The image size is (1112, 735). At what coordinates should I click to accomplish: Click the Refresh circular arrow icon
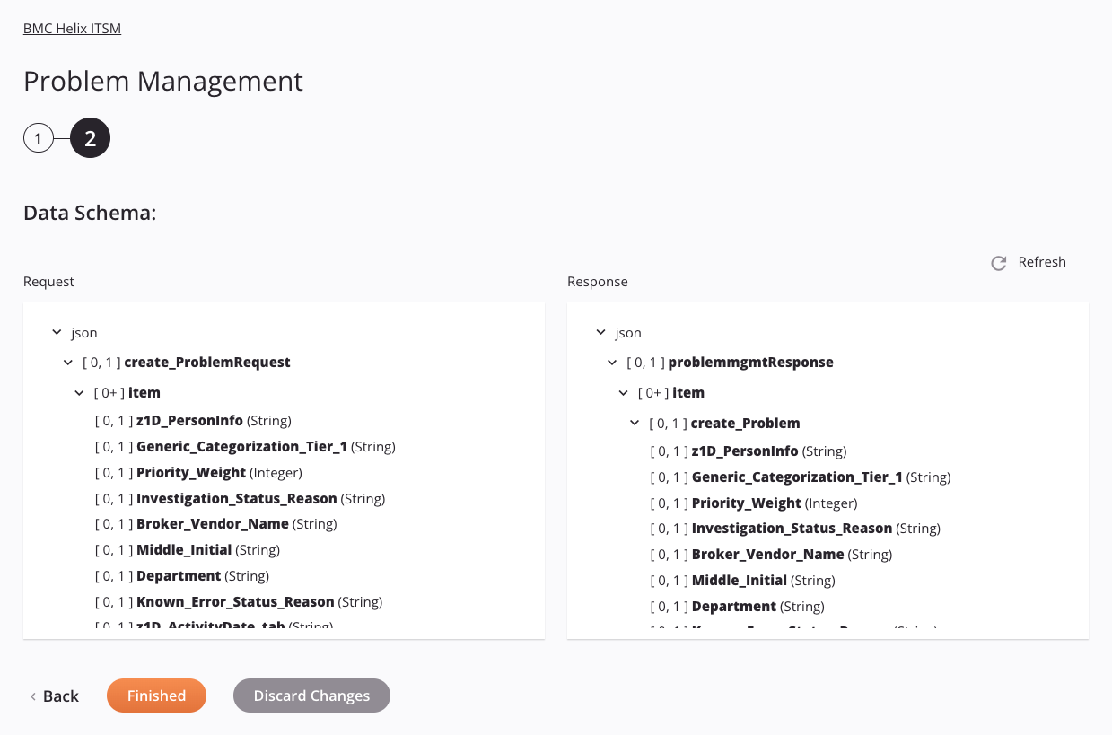coord(998,263)
